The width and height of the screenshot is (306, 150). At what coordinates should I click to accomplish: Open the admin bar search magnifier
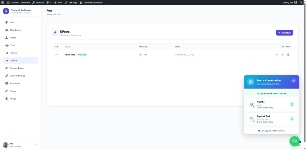coord(301,3)
